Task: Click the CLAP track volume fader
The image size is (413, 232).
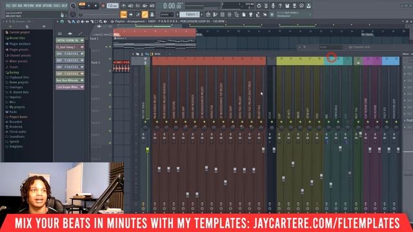Action: (283, 179)
